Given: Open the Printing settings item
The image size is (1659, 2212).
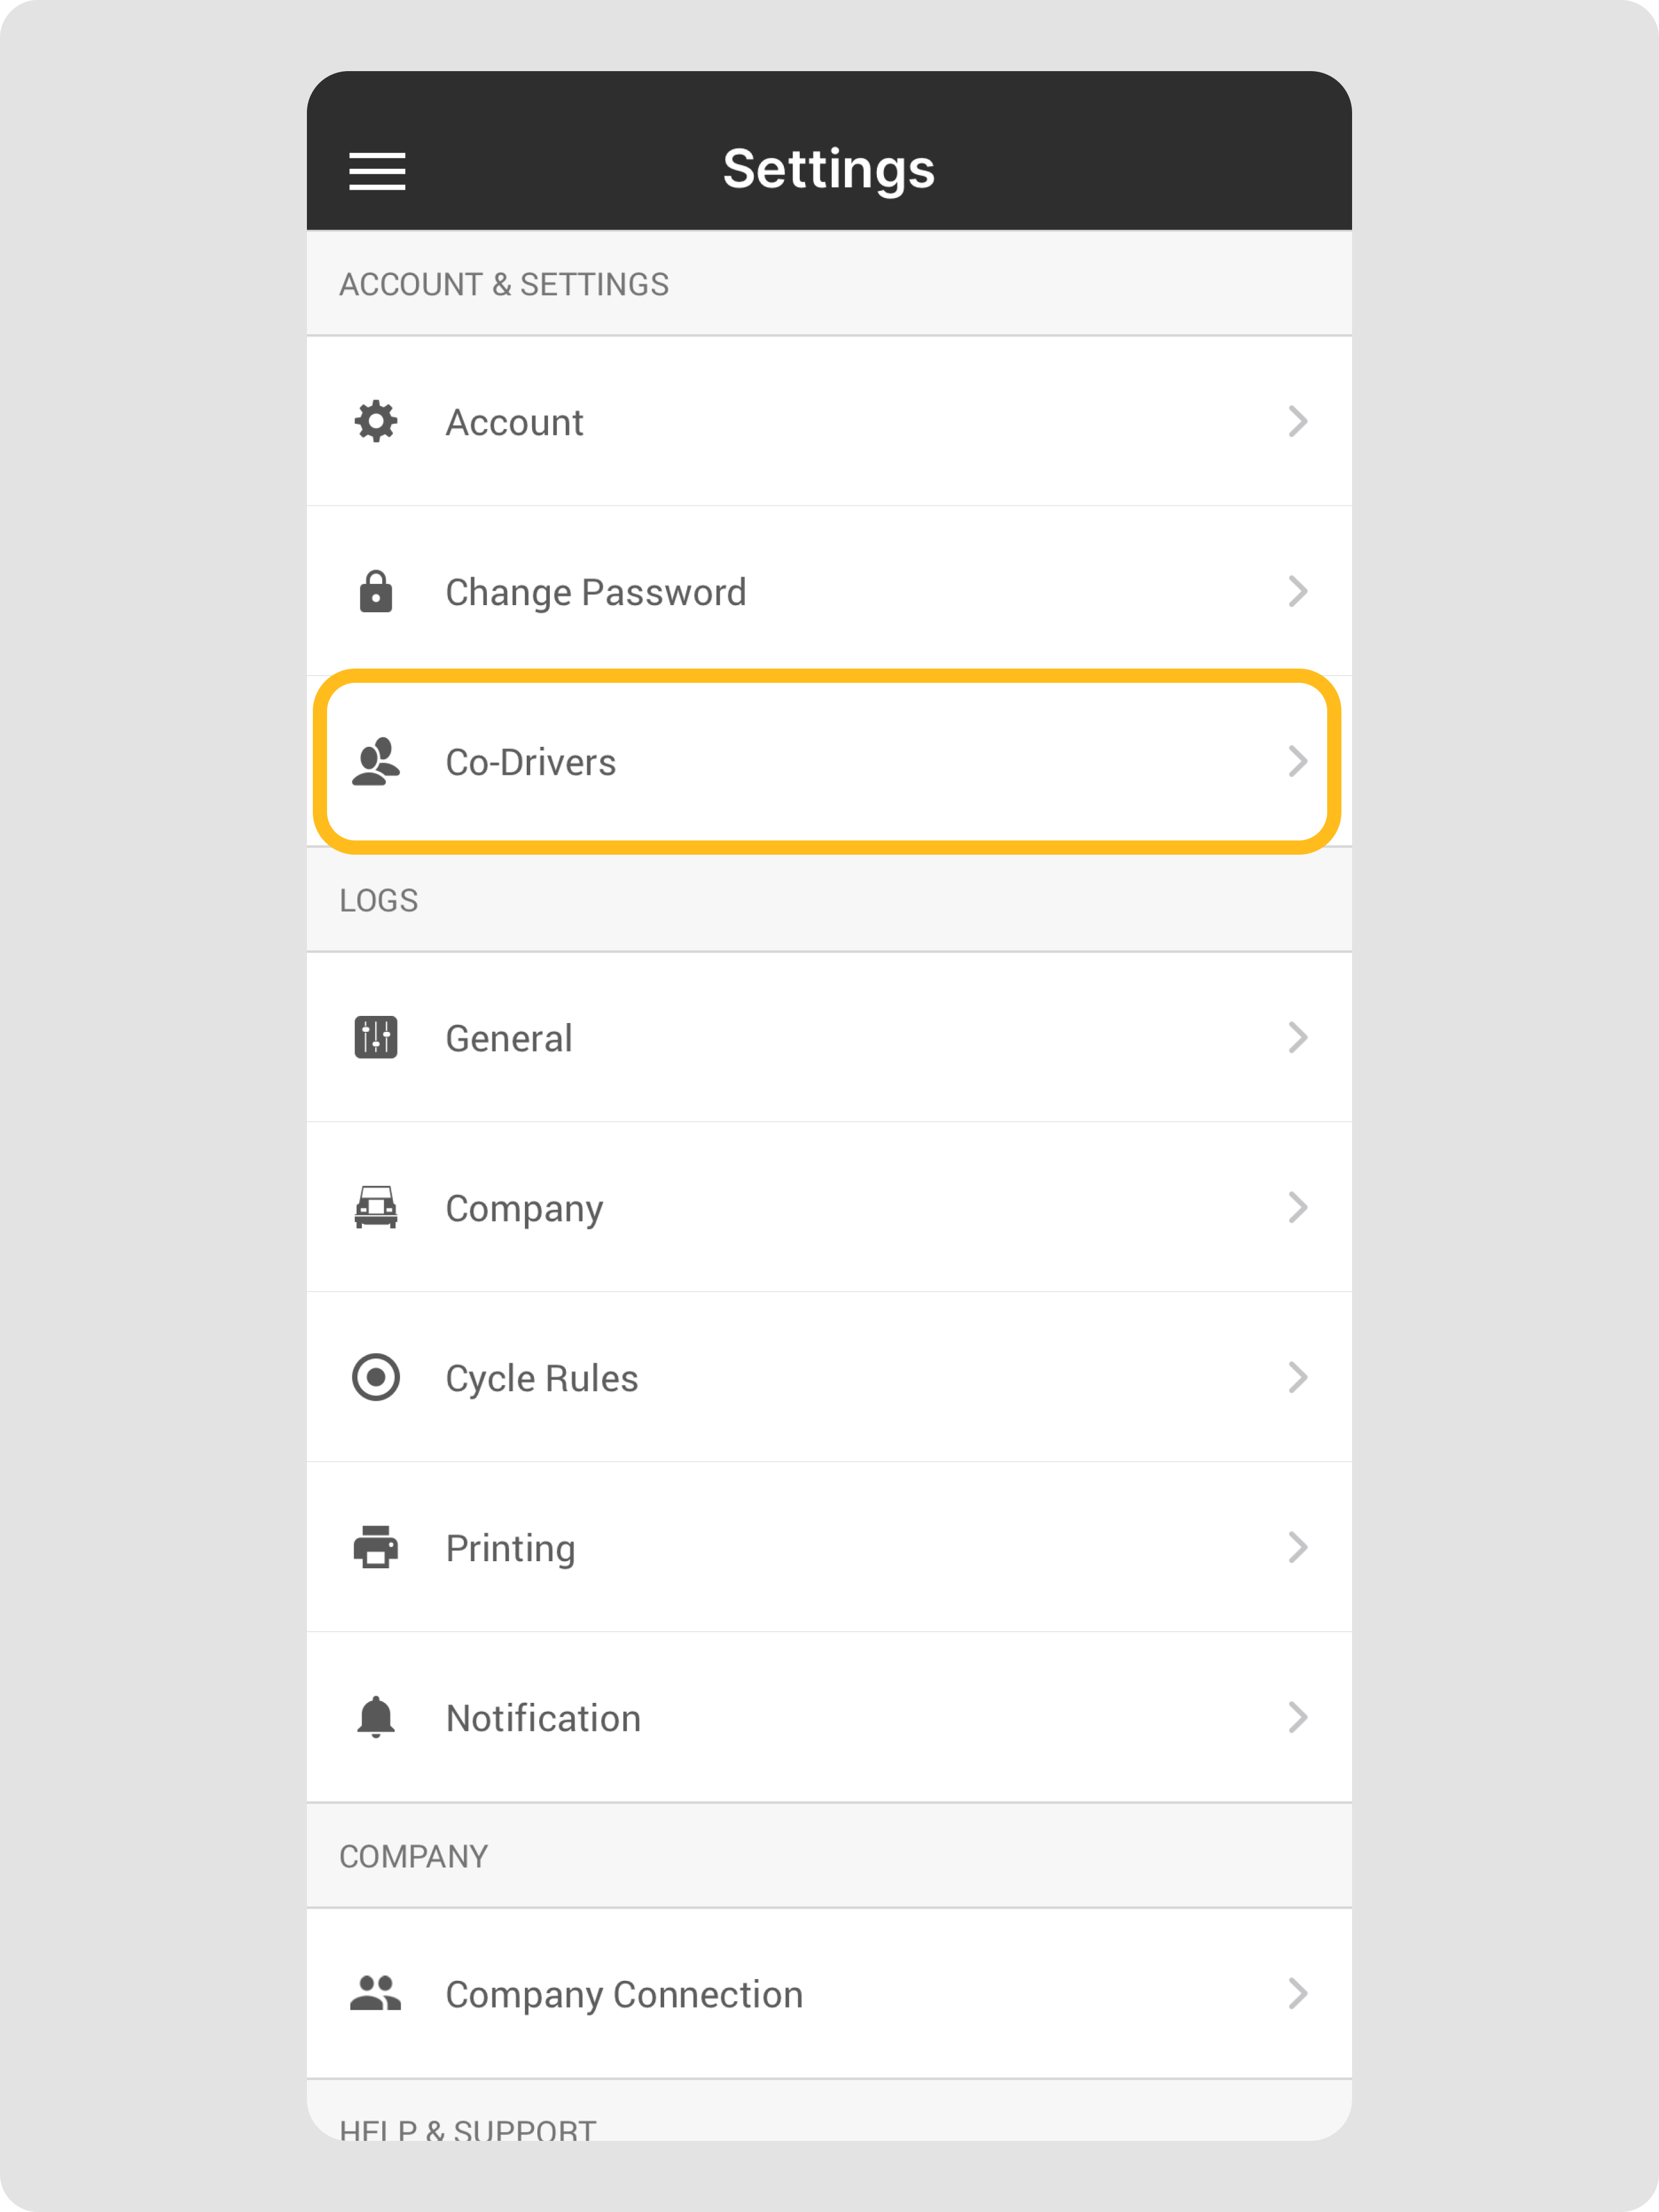Looking at the screenshot, I should coord(511,1548).
